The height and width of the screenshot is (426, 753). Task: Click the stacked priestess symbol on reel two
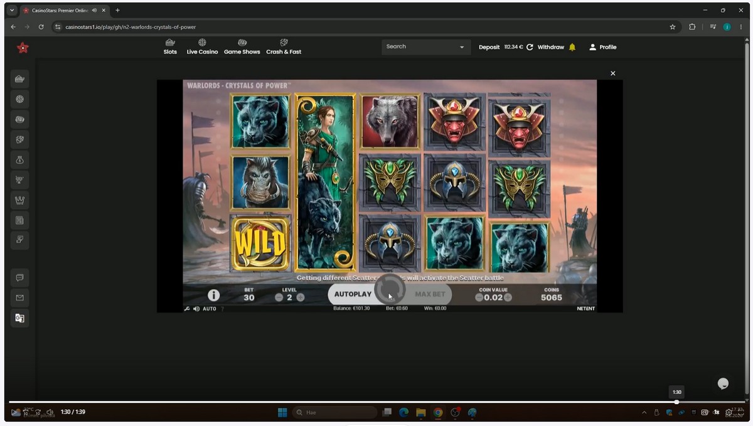[325, 182]
